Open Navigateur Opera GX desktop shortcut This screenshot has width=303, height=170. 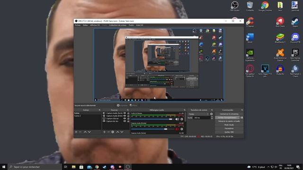tap(250, 71)
